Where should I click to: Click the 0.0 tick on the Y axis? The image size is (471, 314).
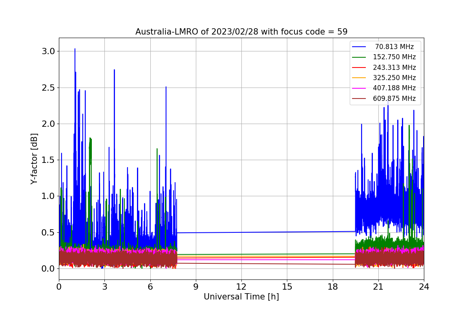(48, 268)
